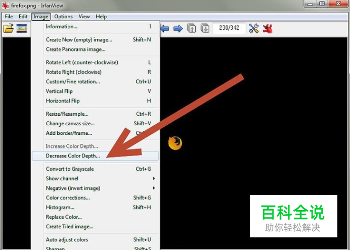This screenshot has width=350, height=250.
Task: Open Resize/Resample... dialog
Action: click(96, 114)
